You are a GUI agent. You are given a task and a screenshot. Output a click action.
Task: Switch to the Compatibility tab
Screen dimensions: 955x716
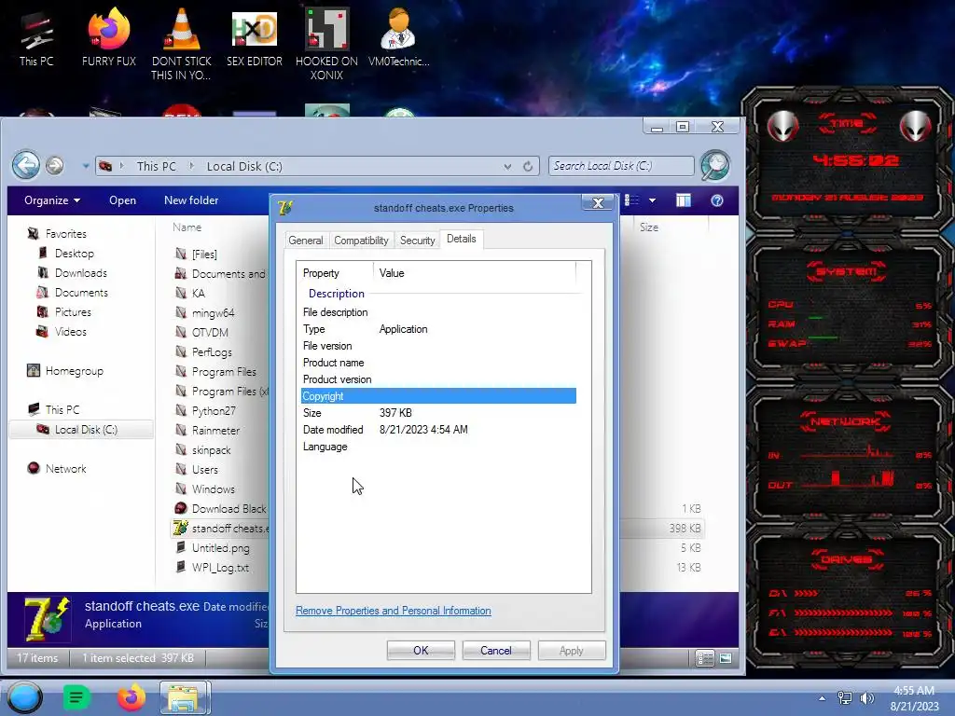pyautogui.click(x=361, y=241)
